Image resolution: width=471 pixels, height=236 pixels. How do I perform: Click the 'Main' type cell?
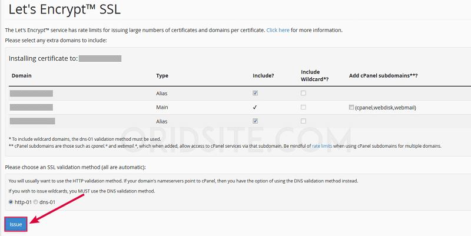pos(162,107)
